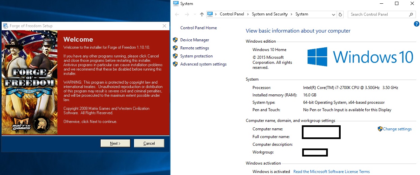
Task: Go back in the System window
Action: [x=177, y=14]
